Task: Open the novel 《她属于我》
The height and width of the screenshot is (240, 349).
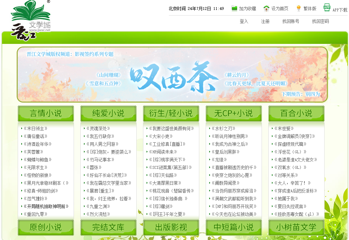Action: (x=286, y=199)
